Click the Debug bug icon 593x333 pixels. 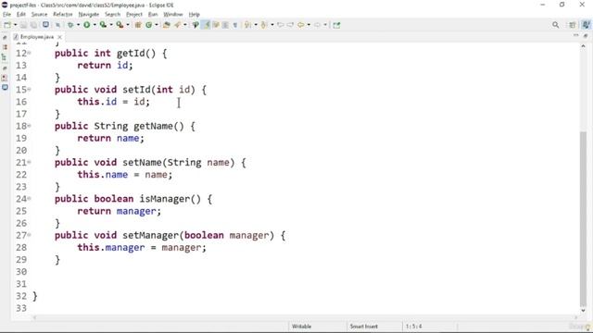pyautogui.click(x=70, y=25)
